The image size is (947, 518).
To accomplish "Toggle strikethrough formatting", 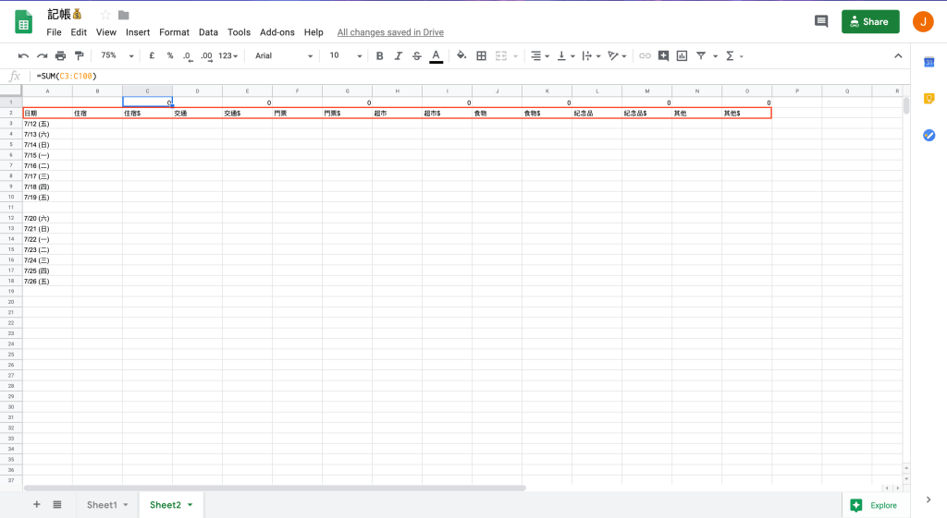I will pyautogui.click(x=416, y=56).
